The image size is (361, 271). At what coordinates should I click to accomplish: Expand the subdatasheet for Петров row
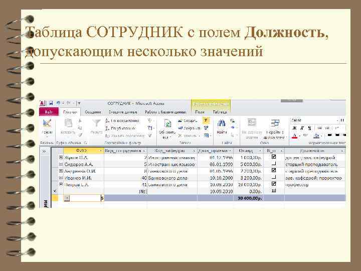(x=61, y=184)
